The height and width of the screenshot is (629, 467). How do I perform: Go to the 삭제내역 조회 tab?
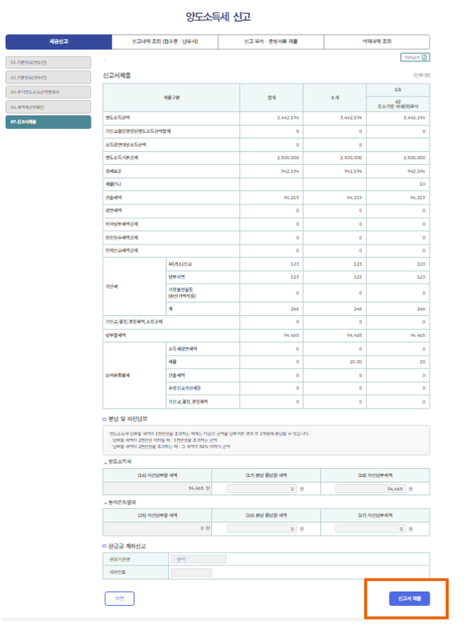click(x=377, y=41)
